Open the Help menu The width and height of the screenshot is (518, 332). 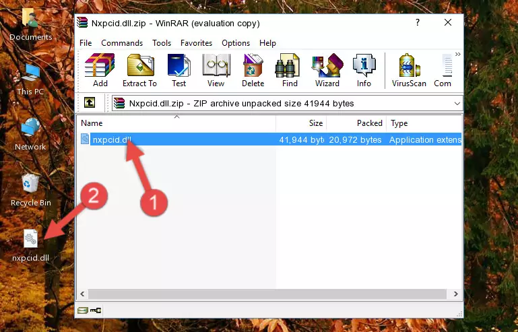click(x=267, y=43)
